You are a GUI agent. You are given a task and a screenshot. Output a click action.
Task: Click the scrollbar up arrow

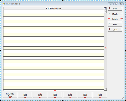pos(105,12)
